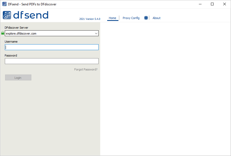Focus the Password input field
231x156 pixels.
pyautogui.click(x=51, y=61)
